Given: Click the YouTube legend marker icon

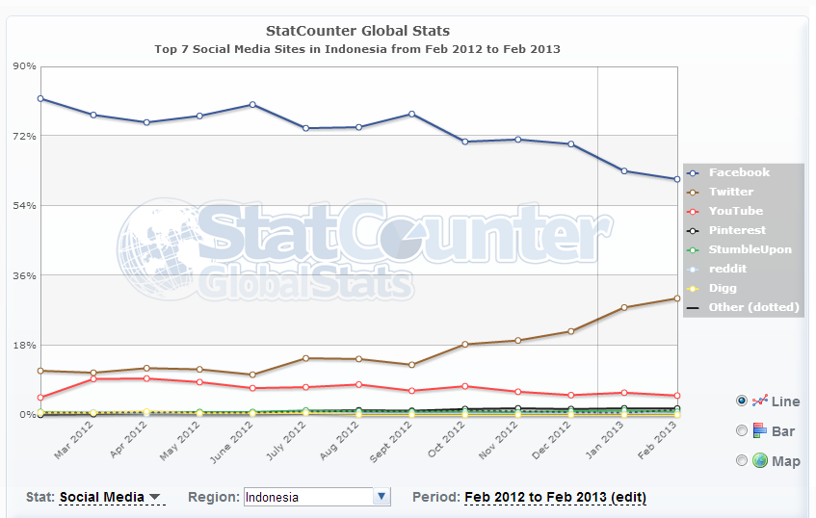Looking at the screenshot, I should click(693, 212).
